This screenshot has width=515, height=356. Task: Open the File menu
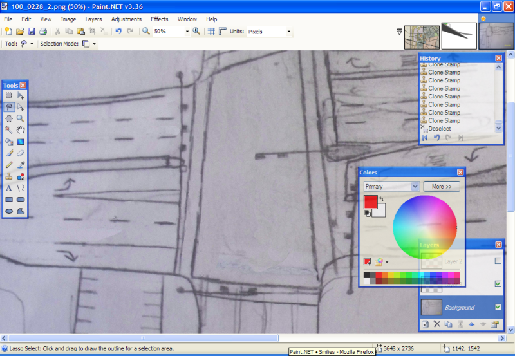[8, 19]
